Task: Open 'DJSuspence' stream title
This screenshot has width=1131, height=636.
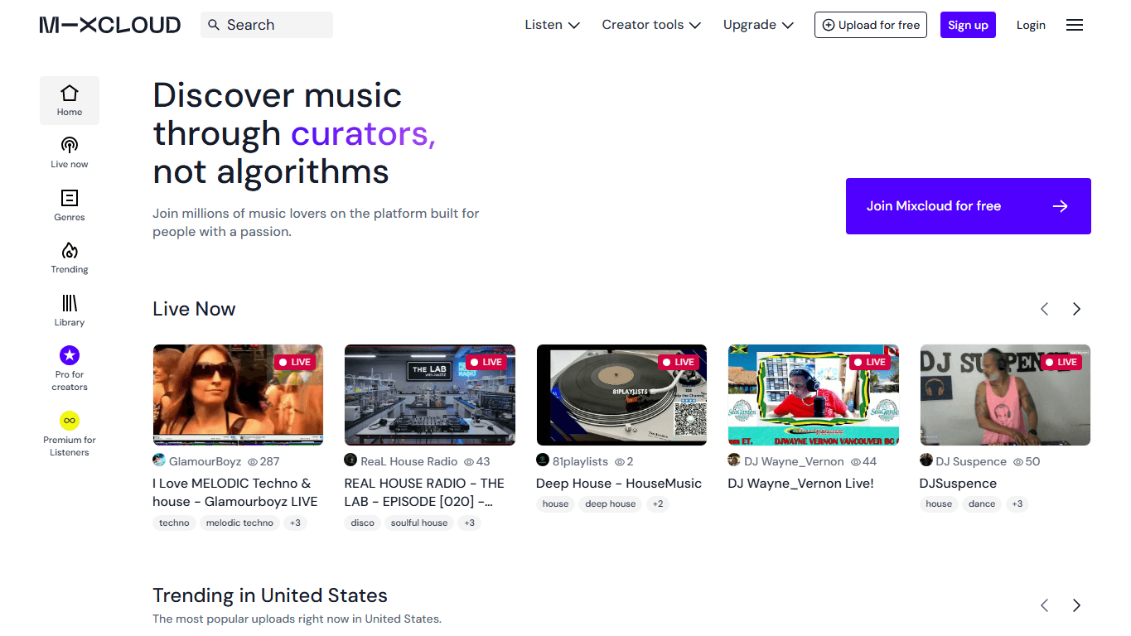Action: (x=958, y=484)
